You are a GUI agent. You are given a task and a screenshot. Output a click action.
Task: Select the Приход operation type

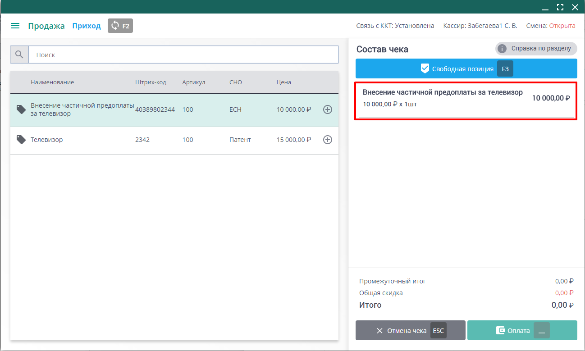click(87, 26)
